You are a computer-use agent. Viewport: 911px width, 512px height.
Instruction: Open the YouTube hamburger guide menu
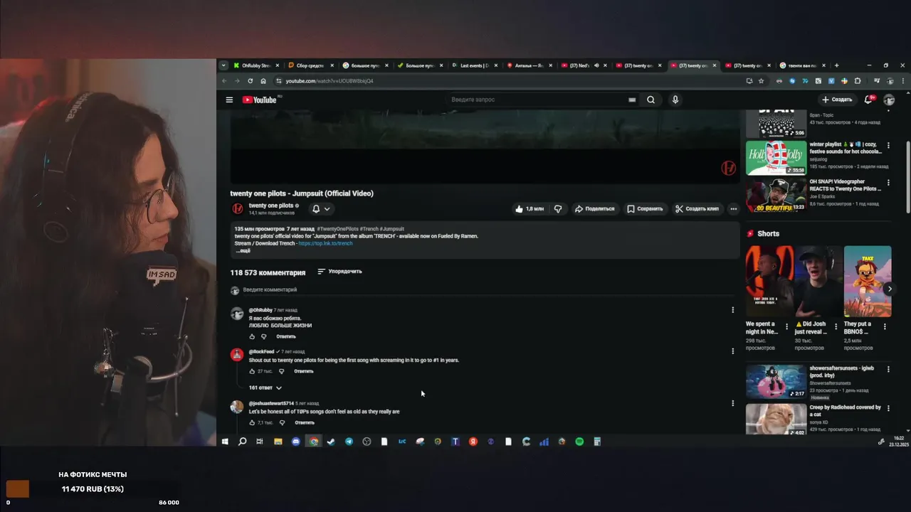click(x=229, y=100)
